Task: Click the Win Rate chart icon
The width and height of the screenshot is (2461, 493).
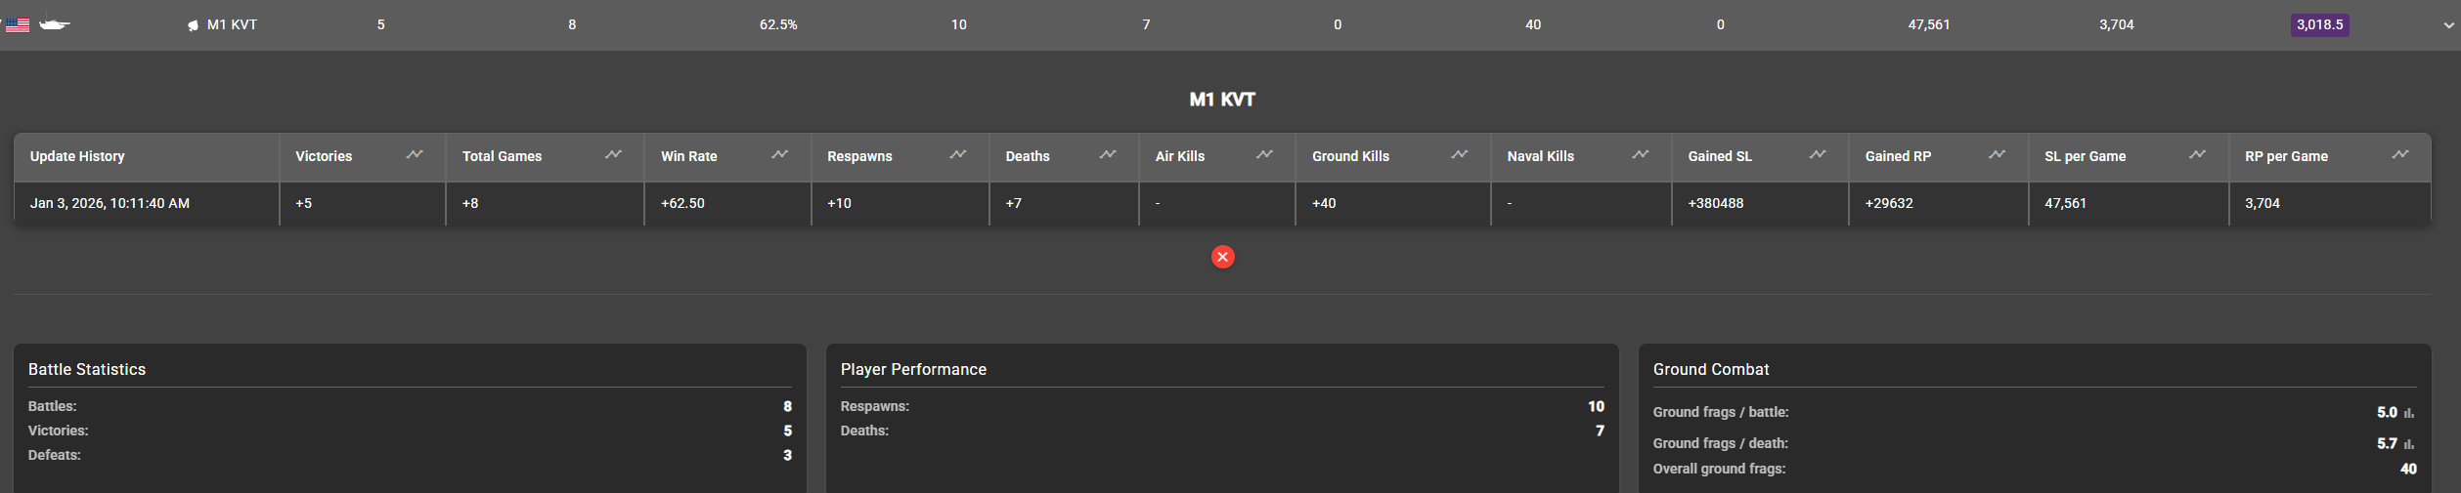Action: coord(779,155)
